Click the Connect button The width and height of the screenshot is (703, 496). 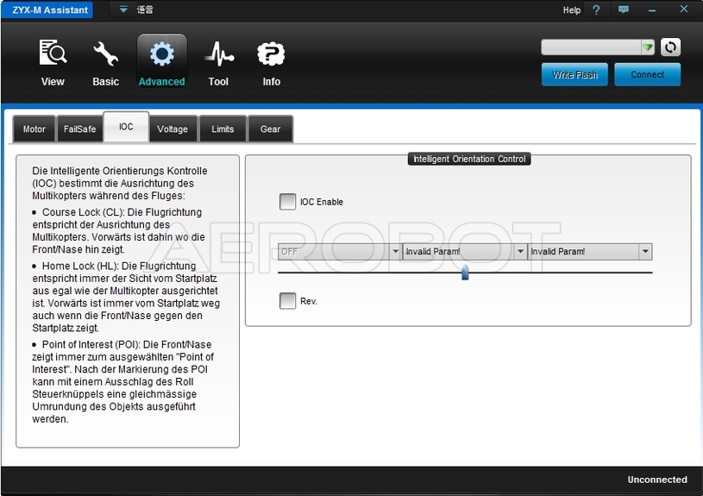click(x=647, y=75)
